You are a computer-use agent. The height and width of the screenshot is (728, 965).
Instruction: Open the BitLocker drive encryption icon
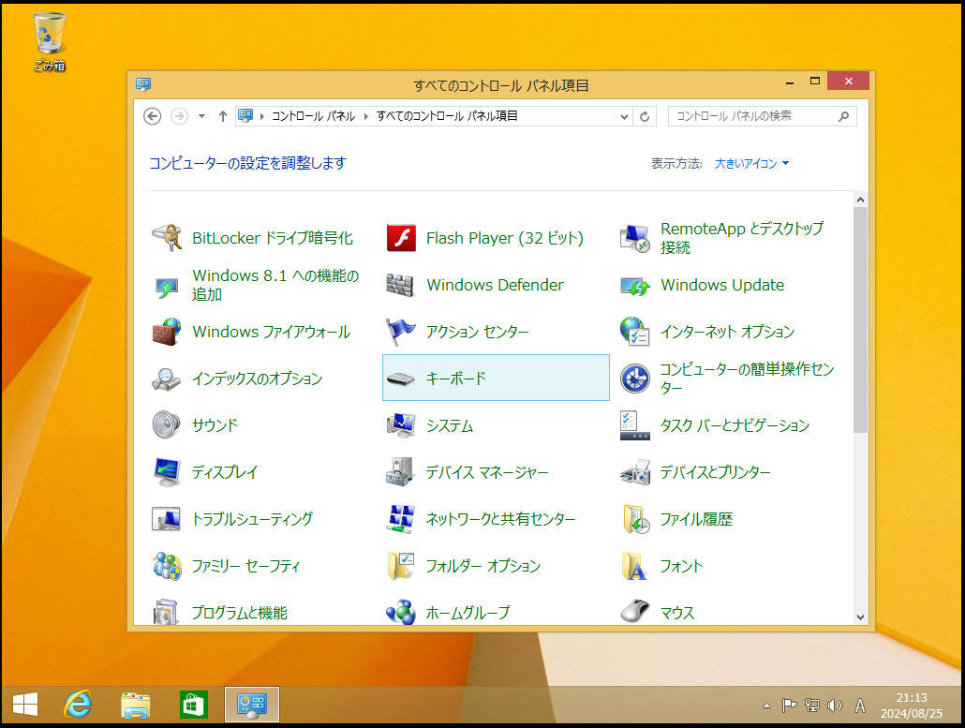point(167,238)
